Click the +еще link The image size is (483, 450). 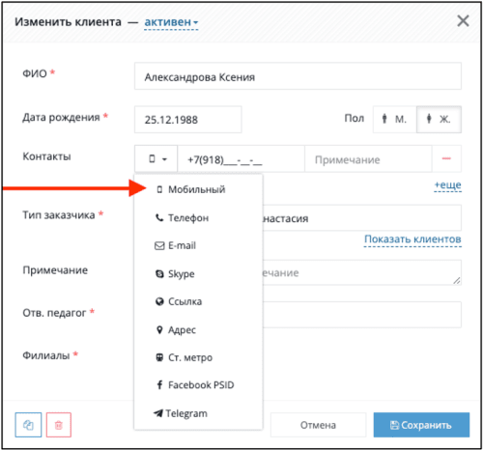coord(447,185)
